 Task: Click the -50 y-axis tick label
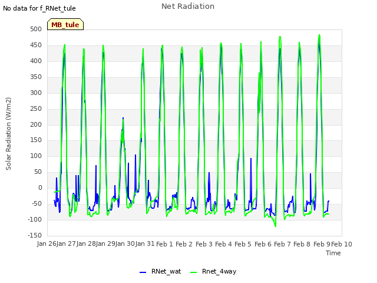click(x=37, y=203)
